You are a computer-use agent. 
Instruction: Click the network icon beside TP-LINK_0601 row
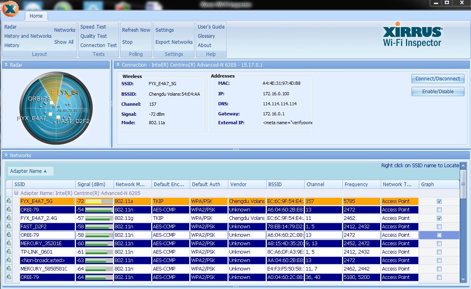[x=9, y=252]
